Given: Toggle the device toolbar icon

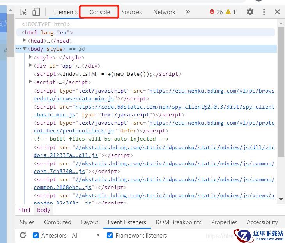Looking at the screenshot, I should [x=36, y=12].
